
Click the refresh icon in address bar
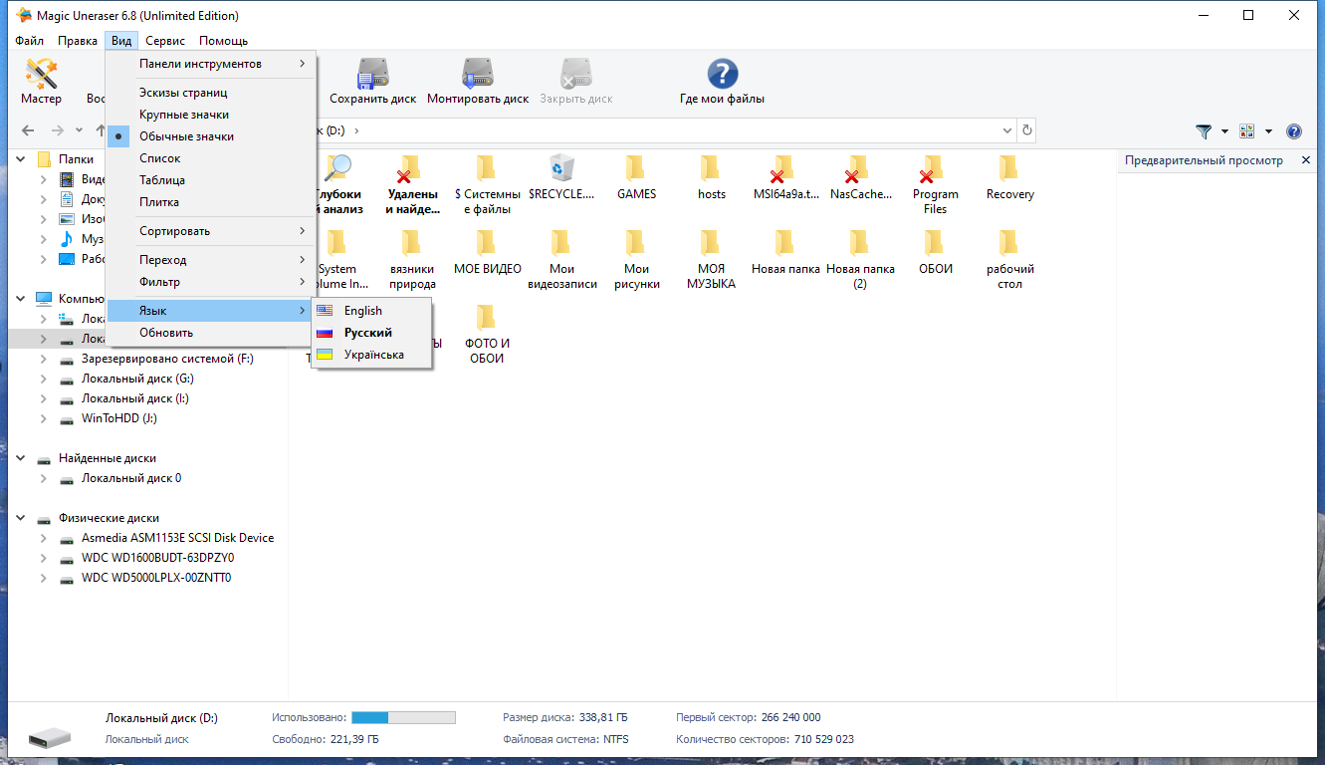(1027, 130)
